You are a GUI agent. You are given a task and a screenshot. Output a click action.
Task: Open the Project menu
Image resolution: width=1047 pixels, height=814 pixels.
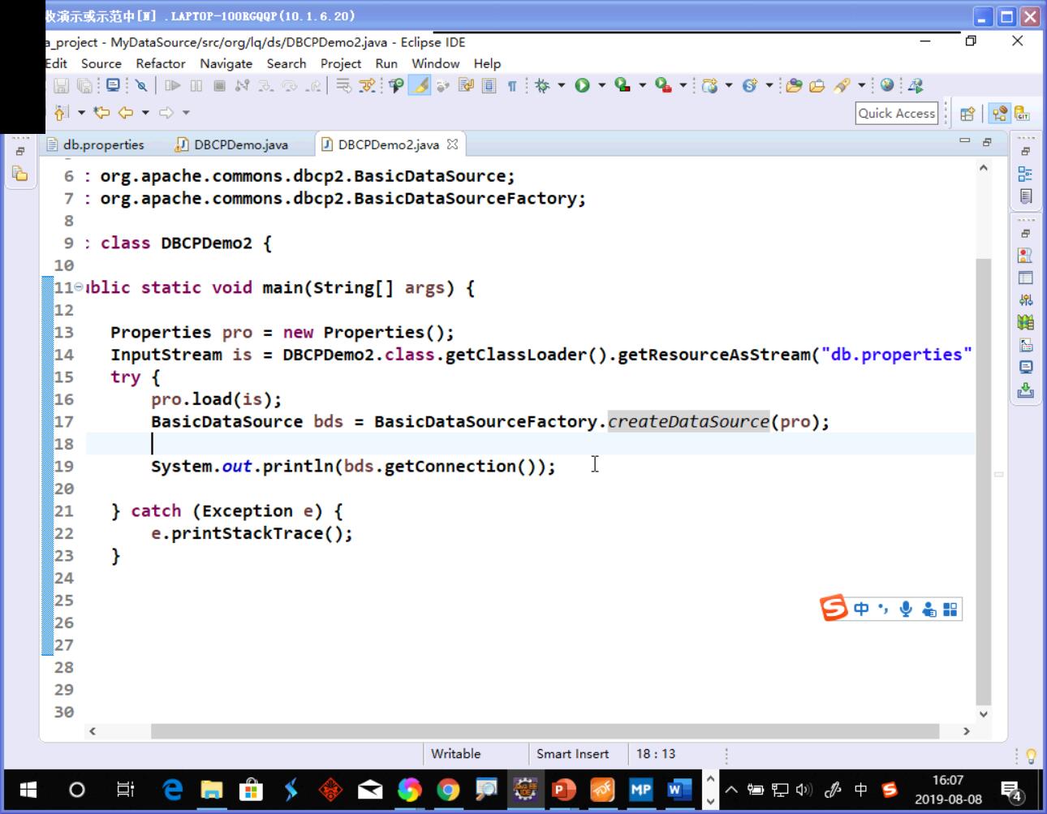[341, 63]
